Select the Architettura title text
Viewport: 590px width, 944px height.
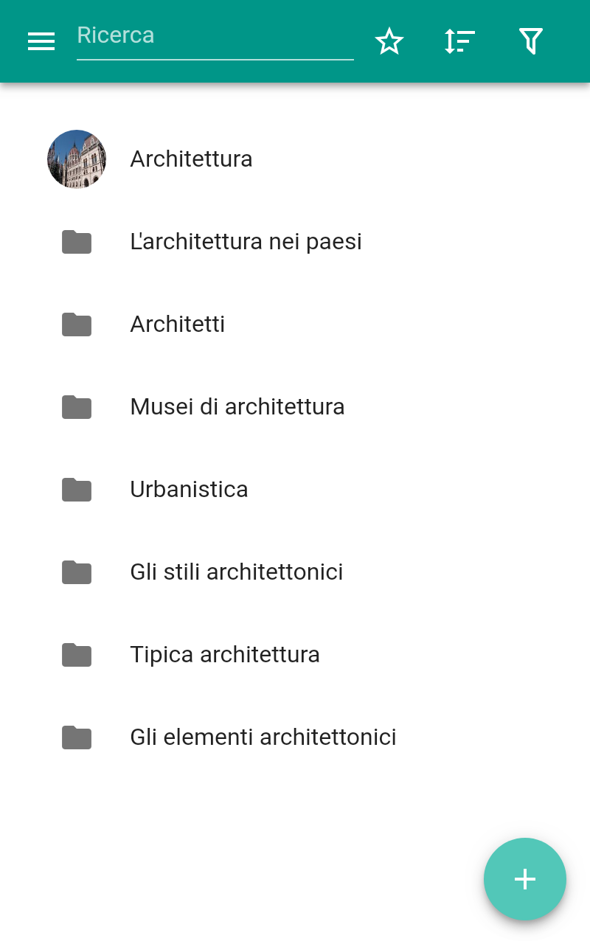click(192, 159)
